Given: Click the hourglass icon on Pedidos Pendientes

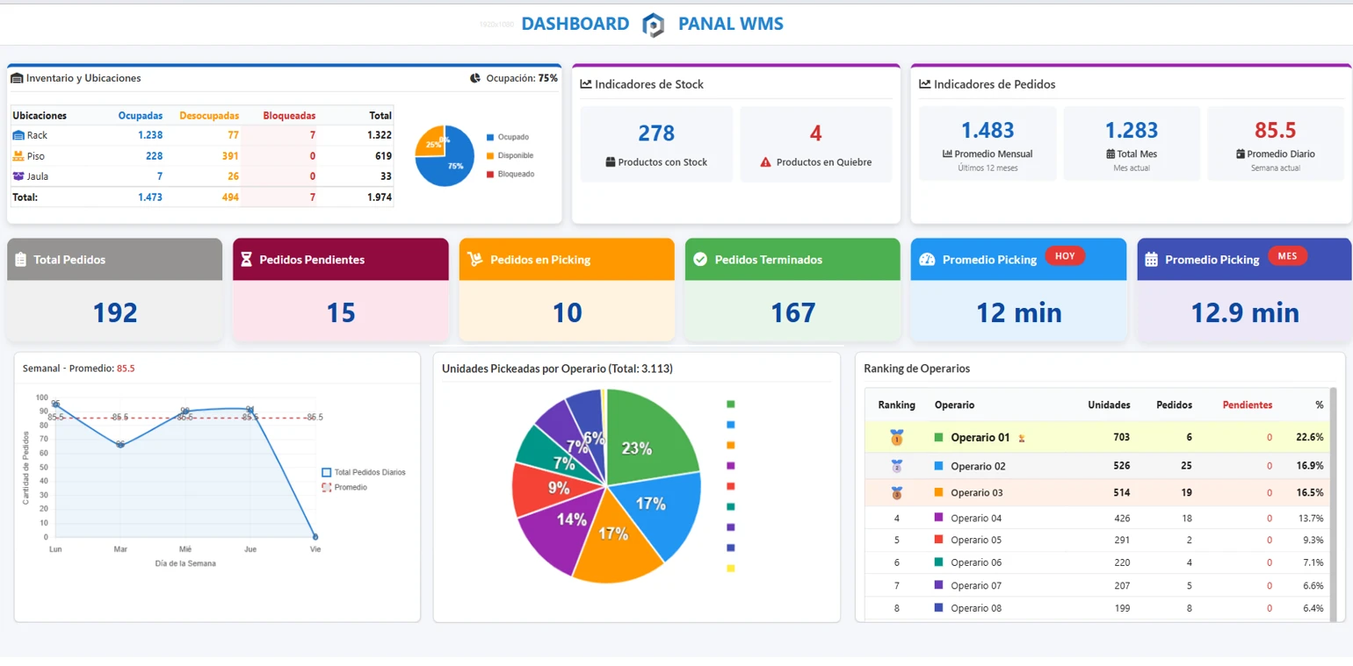Looking at the screenshot, I should pyautogui.click(x=247, y=260).
